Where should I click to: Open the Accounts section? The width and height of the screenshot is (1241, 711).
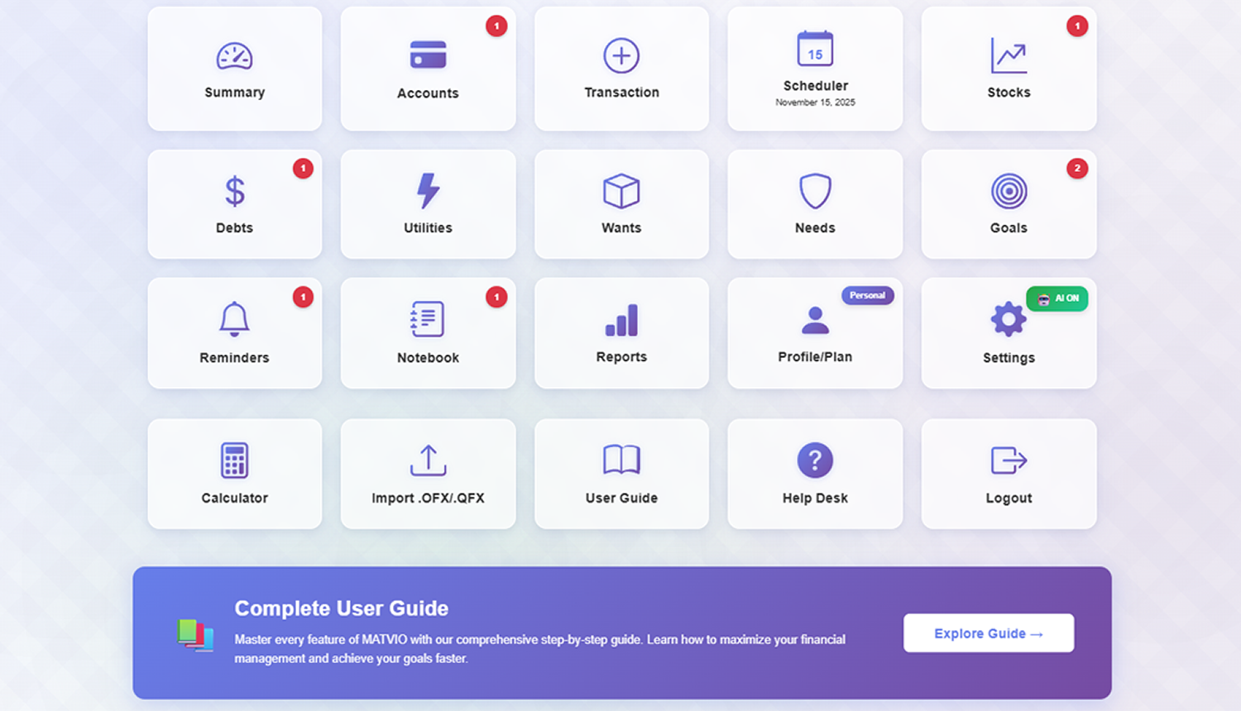tap(428, 68)
